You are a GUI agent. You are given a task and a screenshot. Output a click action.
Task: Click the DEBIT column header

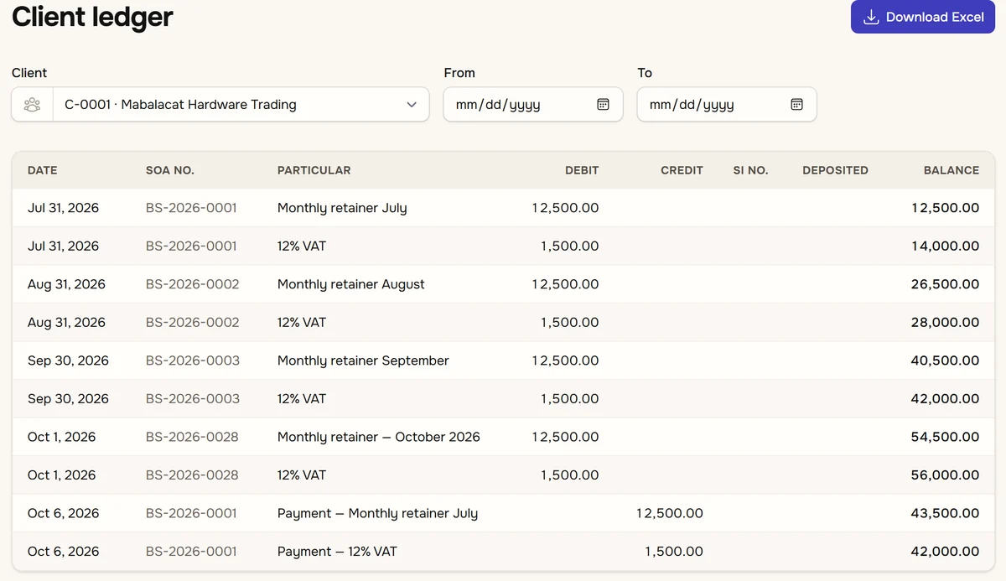click(x=582, y=170)
